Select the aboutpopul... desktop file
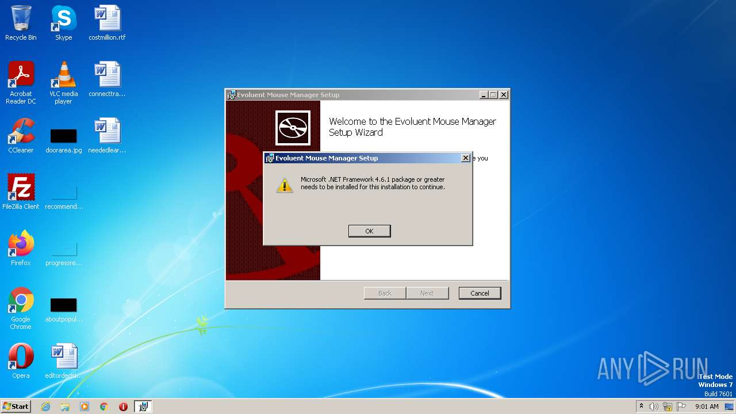This screenshot has height=414, width=736. pyautogui.click(x=63, y=309)
